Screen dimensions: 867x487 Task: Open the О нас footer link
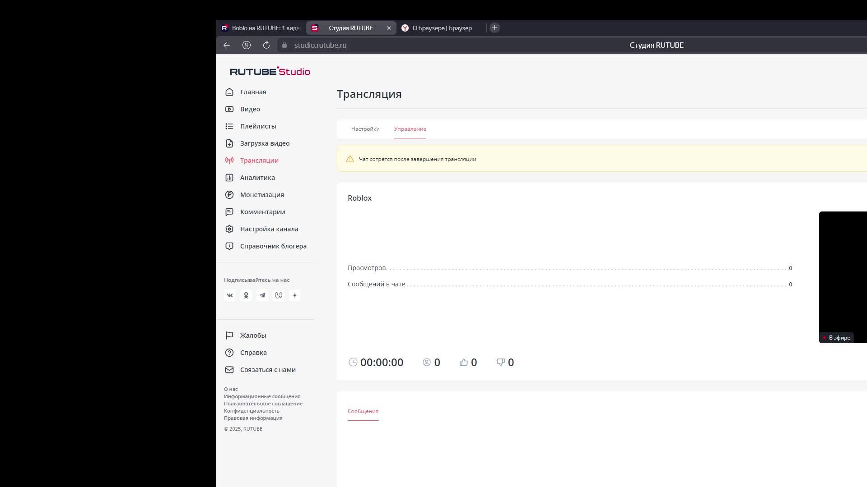click(x=231, y=389)
